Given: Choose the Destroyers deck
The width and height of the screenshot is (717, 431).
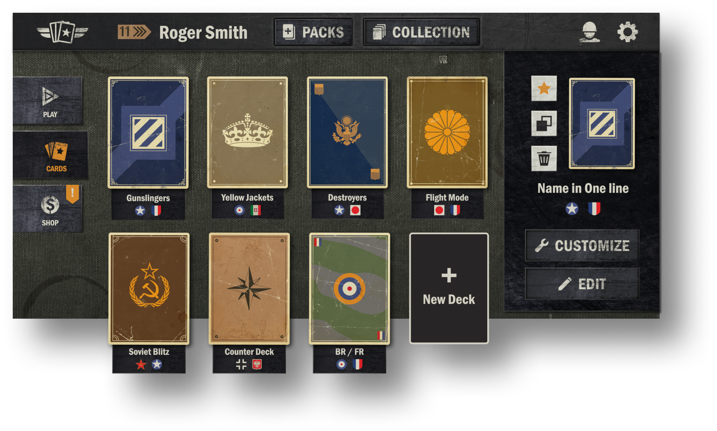Looking at the screenshot, I should pos(347,132).
